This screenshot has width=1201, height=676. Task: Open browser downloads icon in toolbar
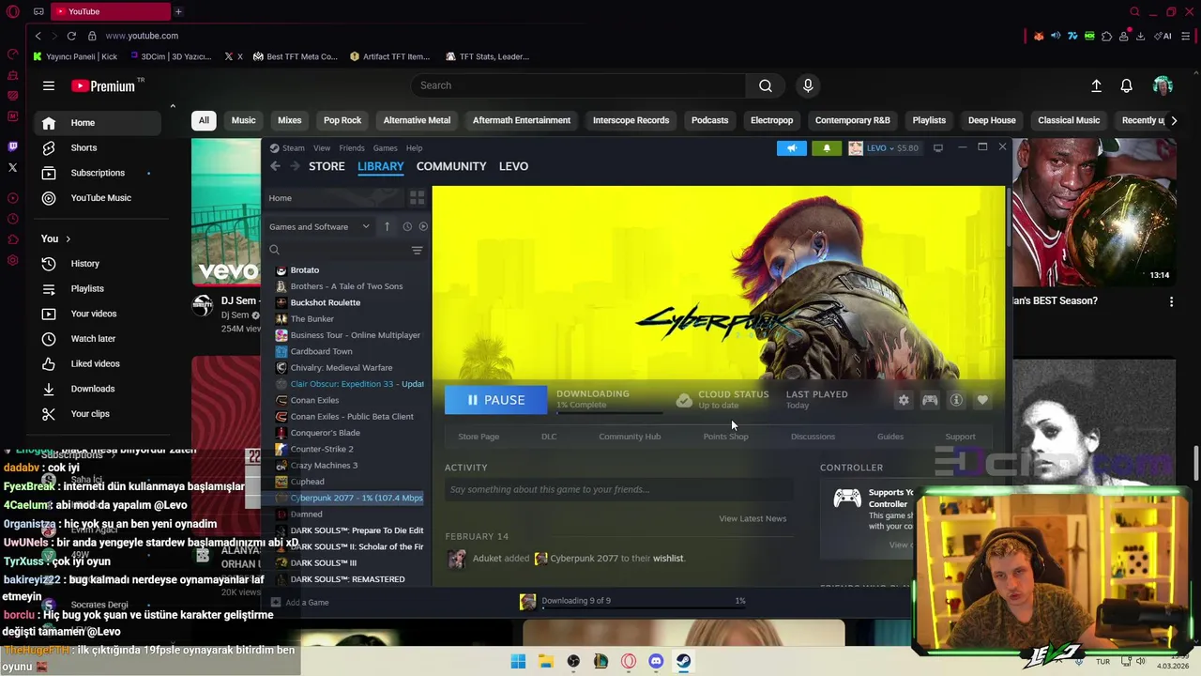[1140, 36]
